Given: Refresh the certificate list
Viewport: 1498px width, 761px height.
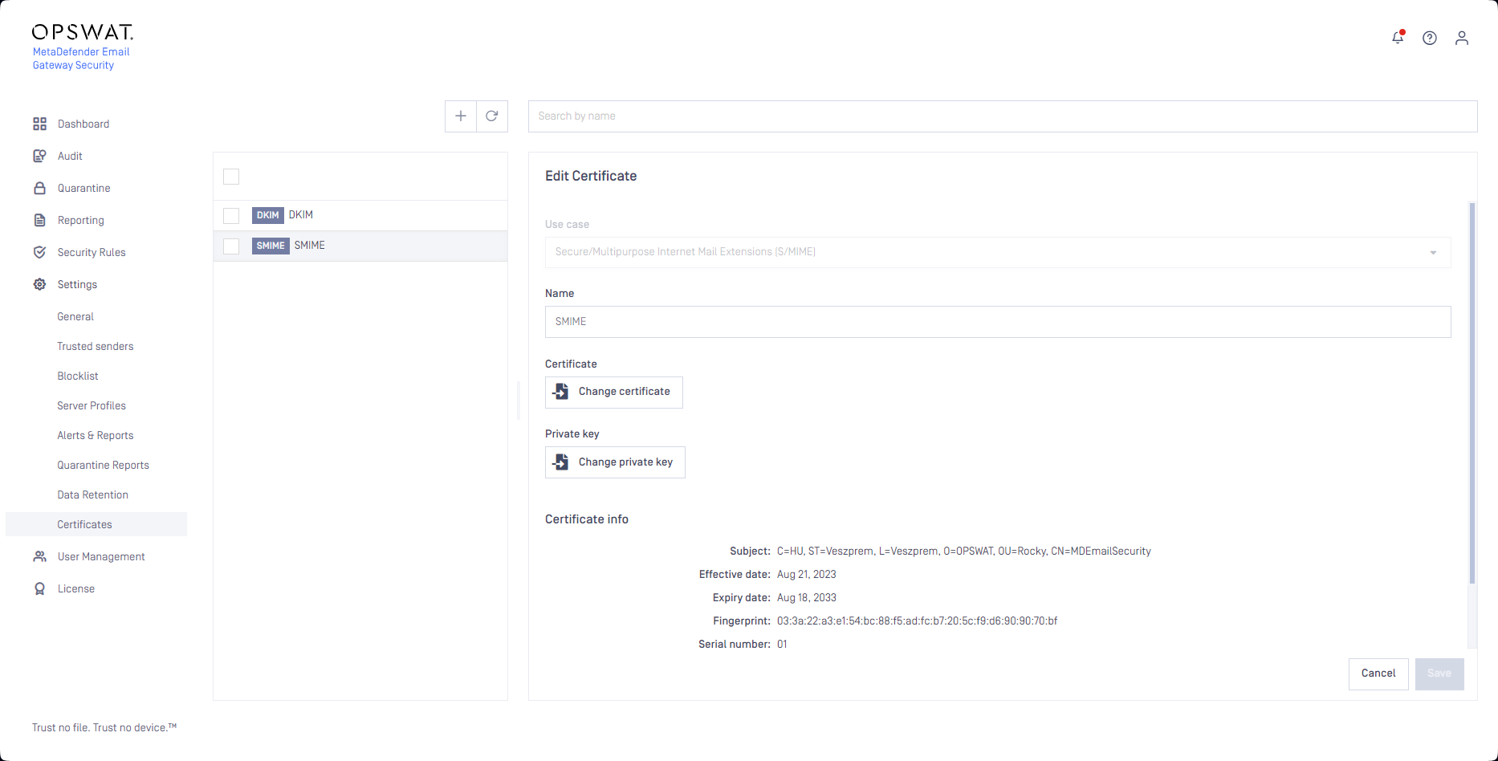Looking at the screenshot, I should [x=492, y=116].
